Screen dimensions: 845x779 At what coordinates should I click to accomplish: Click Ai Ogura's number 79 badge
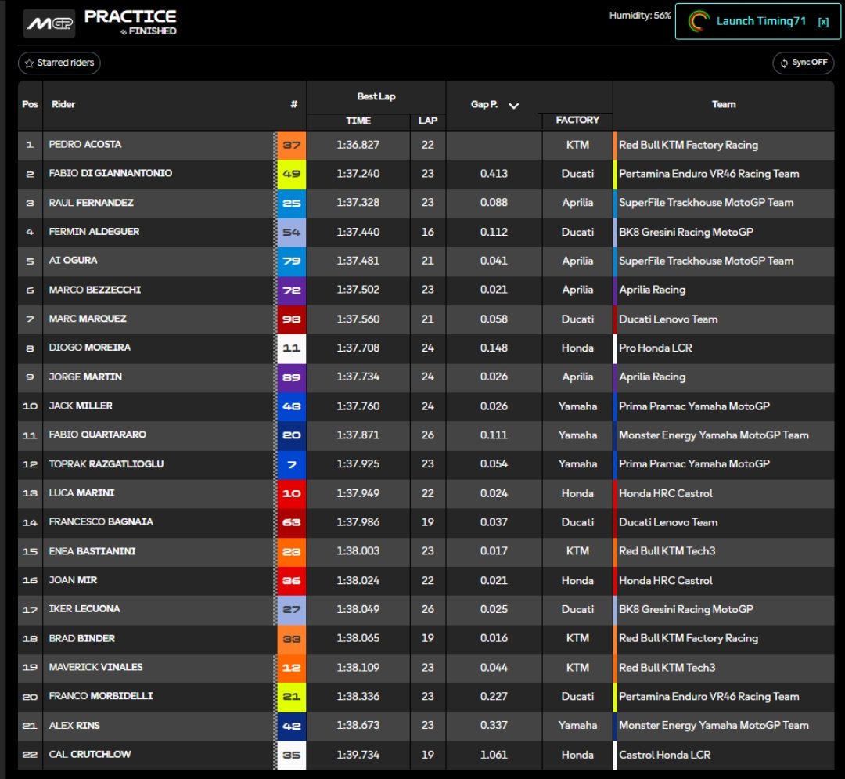[292, 261]
